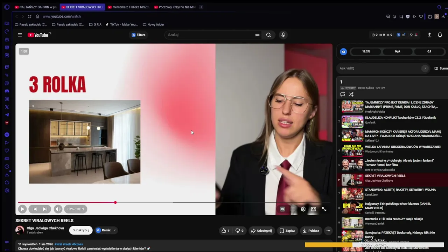
Task: Open the TikTok - Make You bookmark
Action: click(122, 24)
